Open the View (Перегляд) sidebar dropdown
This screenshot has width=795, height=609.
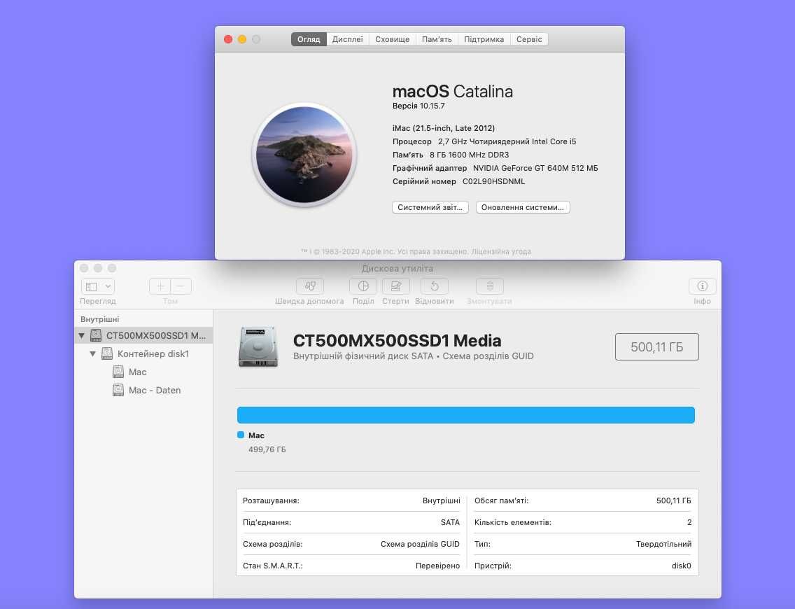pyautogui.click(x=98, y=286)
